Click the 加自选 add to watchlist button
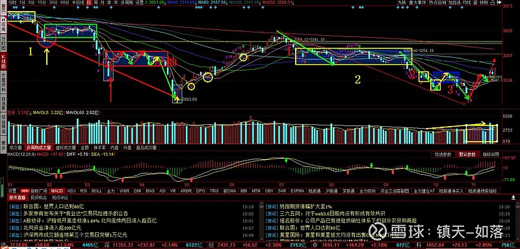This screenshot has width=520, height=249. (454, 3)
